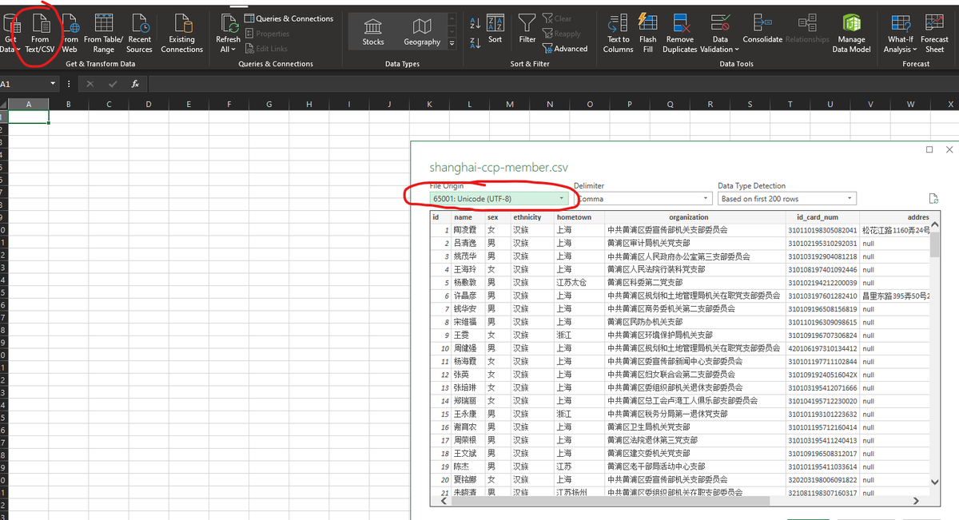Screen dimensions: 959x520
Task: Open Queries & Connections pane
Action: click(x=288, y=18)
